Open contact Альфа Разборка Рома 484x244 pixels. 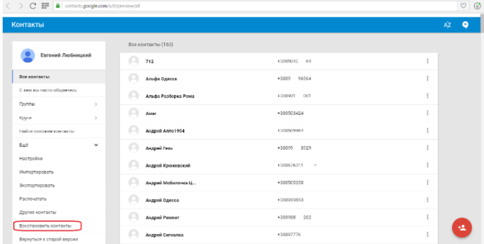point(170,96)
